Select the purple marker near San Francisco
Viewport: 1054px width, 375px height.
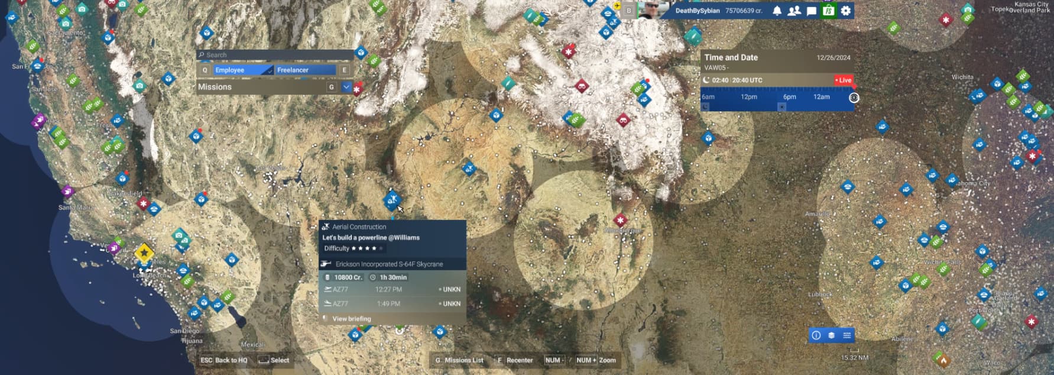(x=38, y=121)
